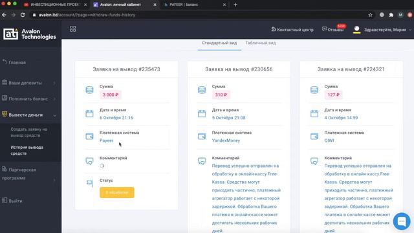
Task: Close the Avalon личный кабинет browser tab
Action: coord(155,5)
